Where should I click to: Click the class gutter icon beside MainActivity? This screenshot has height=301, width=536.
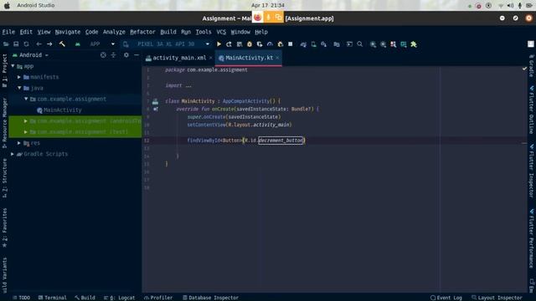pos(155,101)
